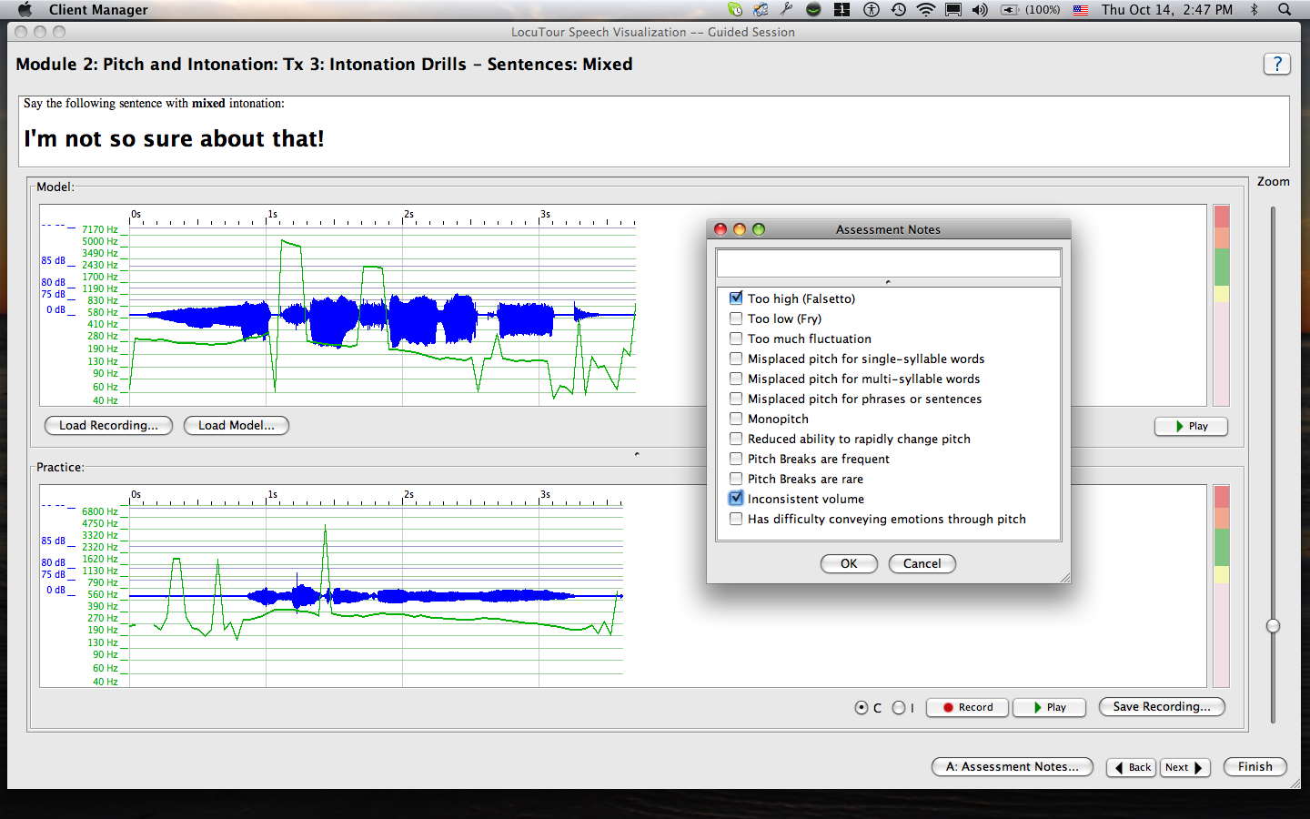Click splitter arrow between Model and Practice

click(637, 453)
